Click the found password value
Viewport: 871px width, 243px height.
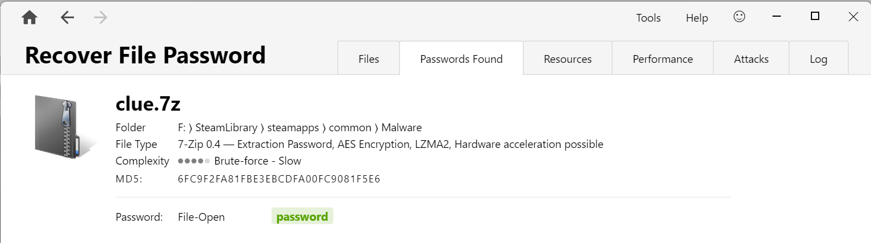coord(302,217)
